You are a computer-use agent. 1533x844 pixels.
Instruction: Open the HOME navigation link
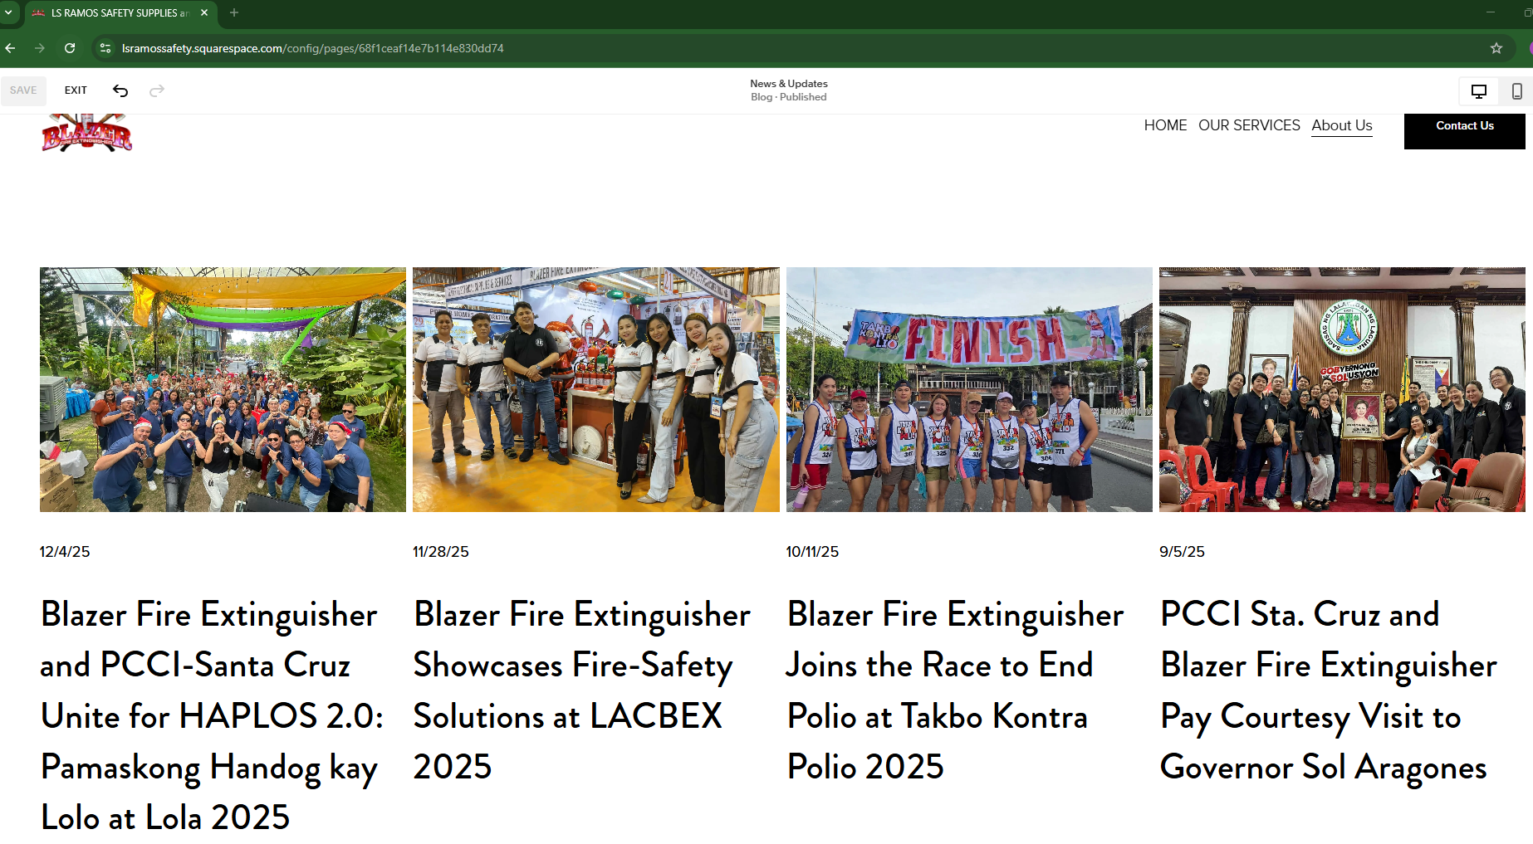click(x=1165, y=125)
